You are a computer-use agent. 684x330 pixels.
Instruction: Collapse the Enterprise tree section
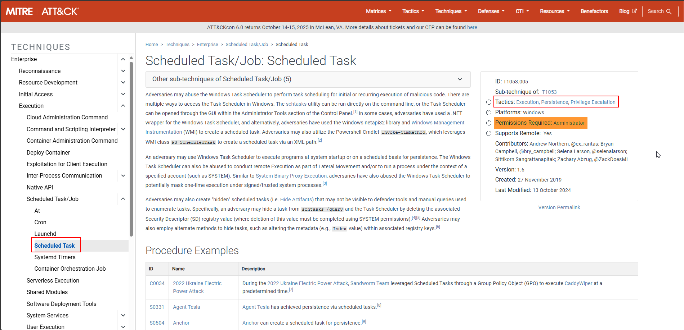coord(123,59)
